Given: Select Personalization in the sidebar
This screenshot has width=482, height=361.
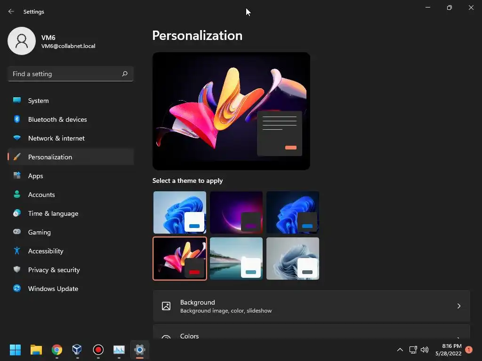Looking at the screenshot, I should [71, 157].
